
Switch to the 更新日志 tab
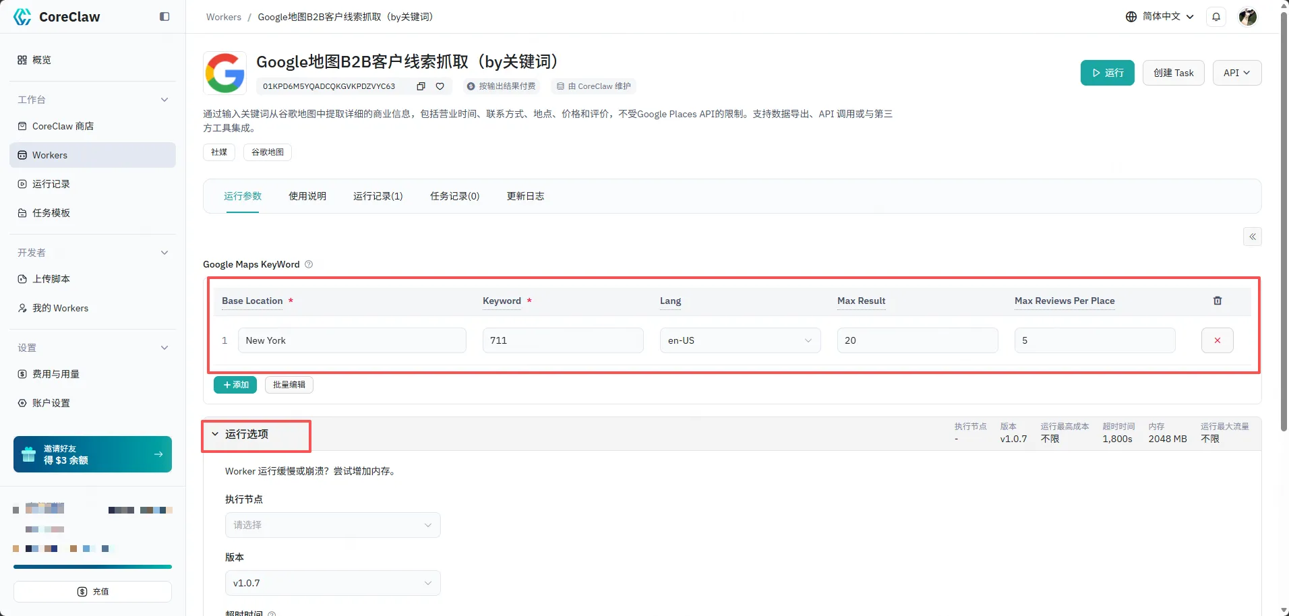pyautogui.click(x=526, y=196)
